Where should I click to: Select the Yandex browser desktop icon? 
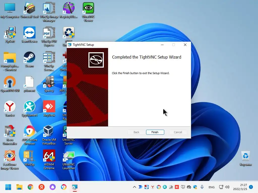[10, 109]
